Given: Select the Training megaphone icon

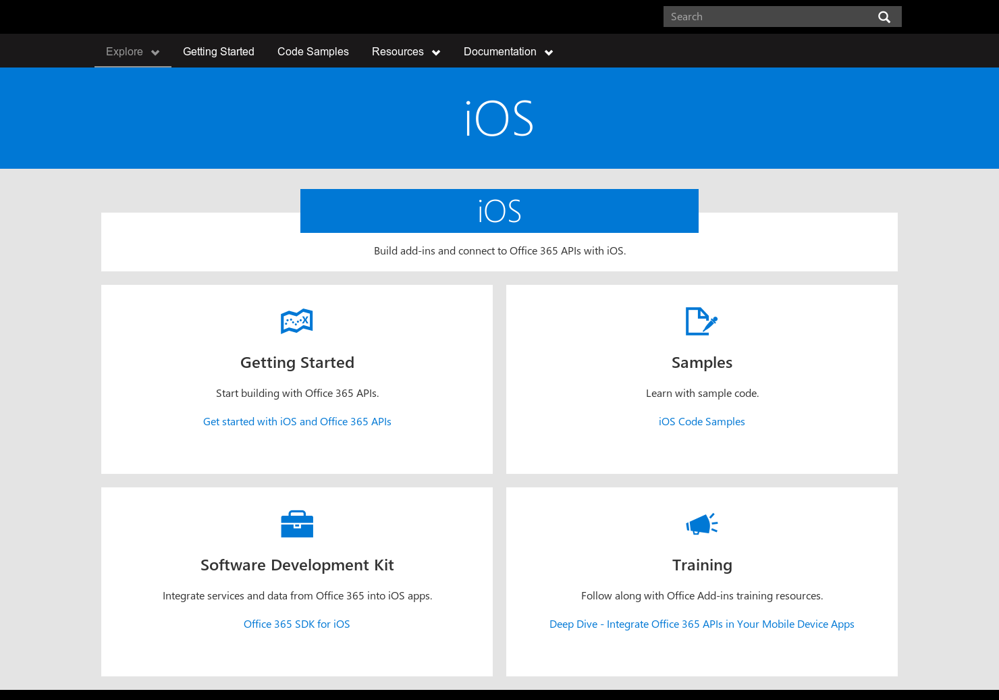Looking at the screenshot, I should pos(701,524).
